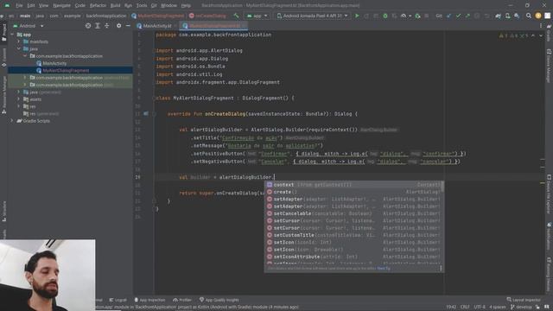The width and height of the screenshot is (553, 311).
Task: Click the yellow user account avatar
Action: 537,16
